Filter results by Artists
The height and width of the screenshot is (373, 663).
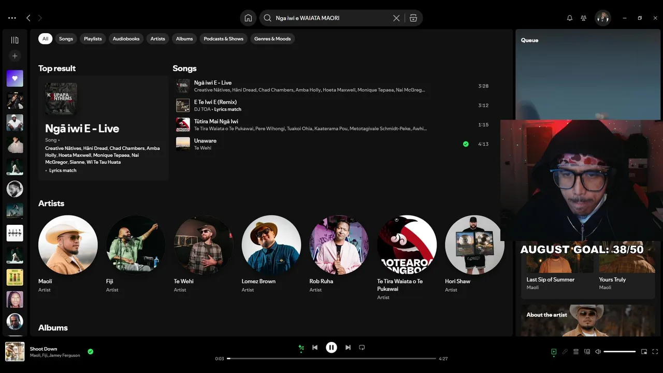pos(157,39)
